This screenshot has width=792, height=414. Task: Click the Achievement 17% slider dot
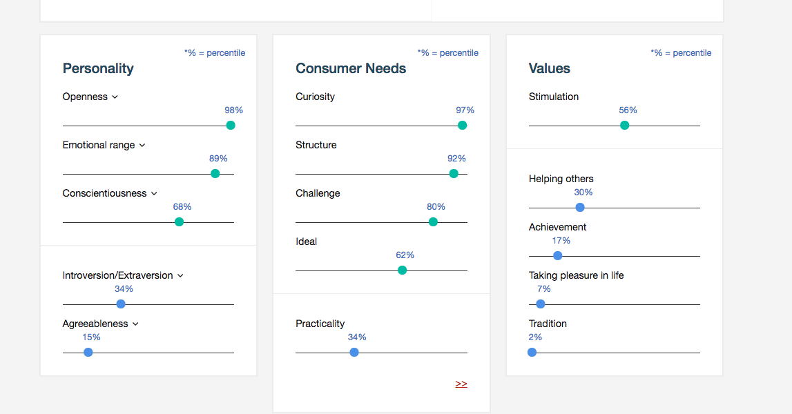(x=558, y=256)
